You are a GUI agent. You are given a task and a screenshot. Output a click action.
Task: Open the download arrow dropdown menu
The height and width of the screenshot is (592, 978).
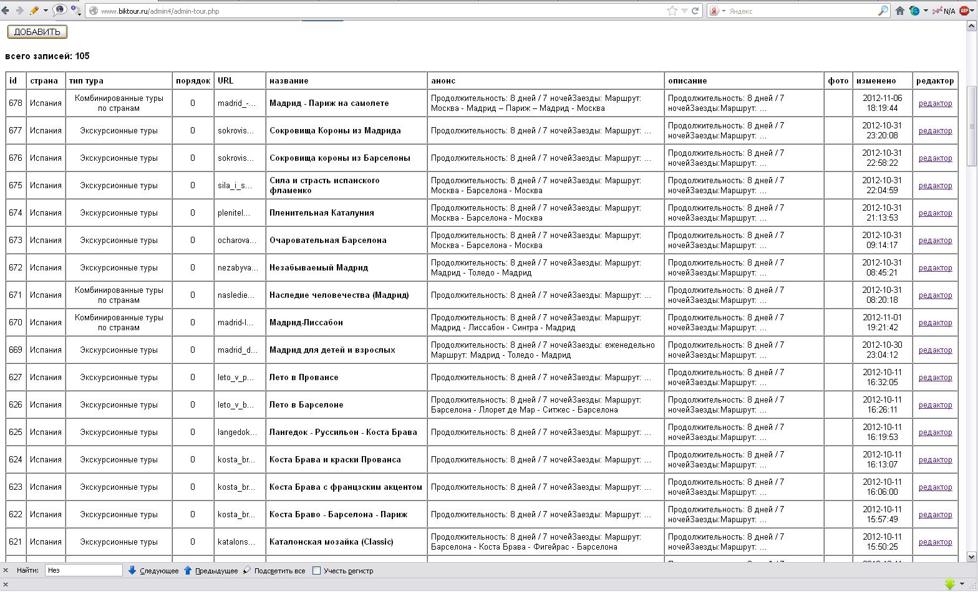(962, 585)
